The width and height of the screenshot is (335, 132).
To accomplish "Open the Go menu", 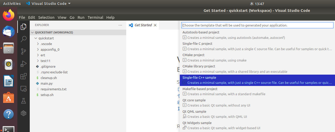I will pyautogui.click(x=72, y=17).
